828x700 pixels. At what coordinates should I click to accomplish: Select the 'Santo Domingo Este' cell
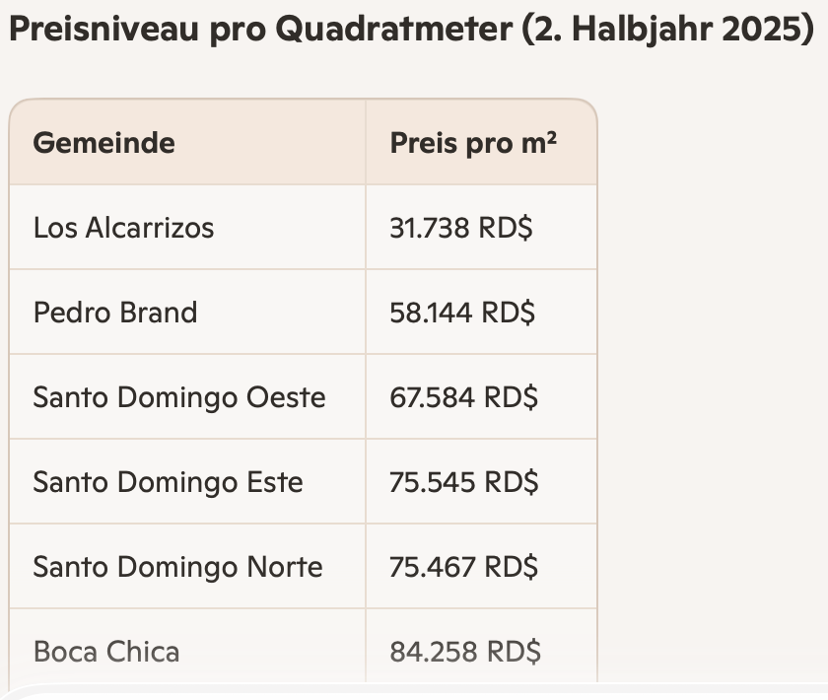click(168, 482)
